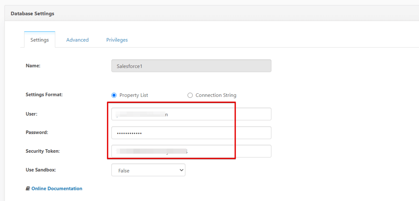The width and height of the screenshot is (419, 201).
Task: Click the Database Settings panel header
Action: 32,14
